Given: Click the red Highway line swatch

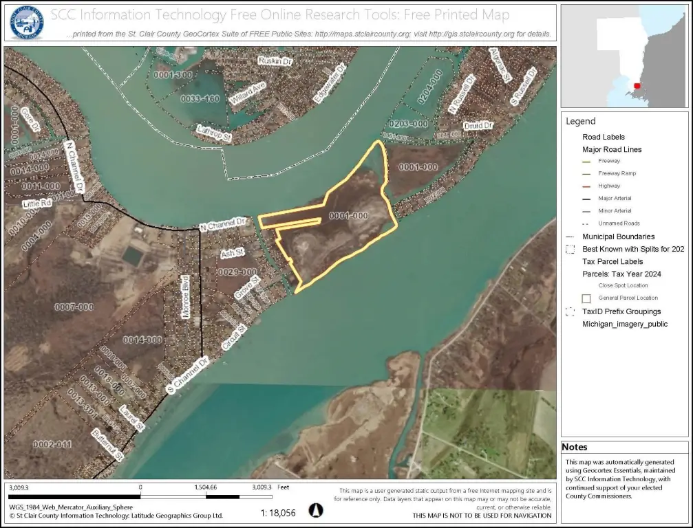Looking at the screenshot, I should [x=586, y=186].
